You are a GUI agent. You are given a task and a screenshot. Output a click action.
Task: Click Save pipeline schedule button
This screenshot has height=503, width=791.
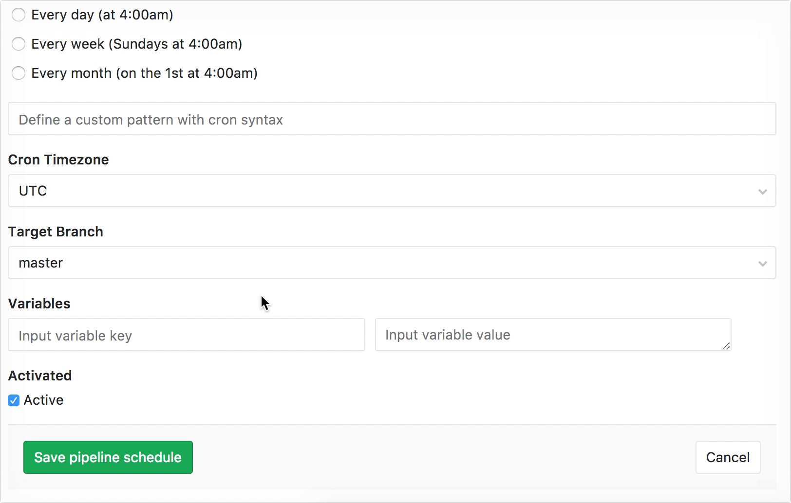tap(108, 457)
